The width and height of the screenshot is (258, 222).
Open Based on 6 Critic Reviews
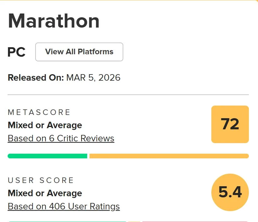pos(61,138)
